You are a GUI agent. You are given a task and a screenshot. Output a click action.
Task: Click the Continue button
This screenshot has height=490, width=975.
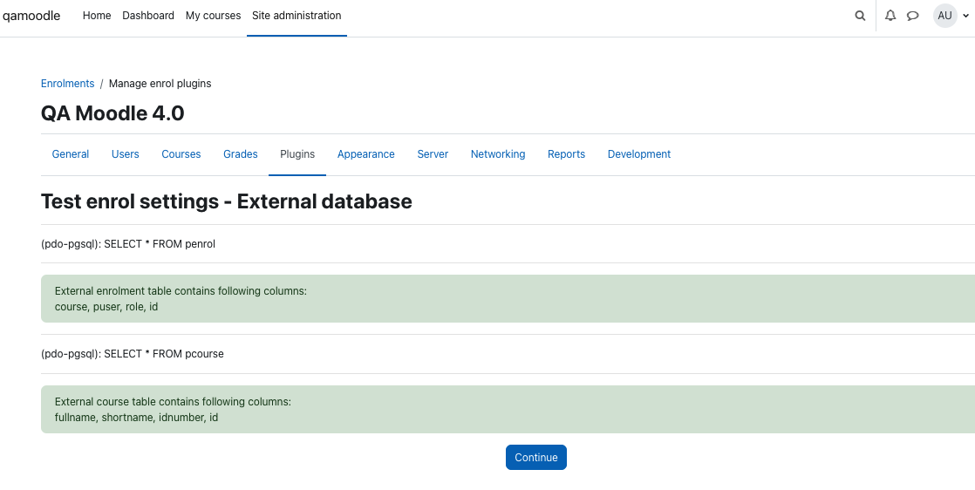(x=536, y=457)
